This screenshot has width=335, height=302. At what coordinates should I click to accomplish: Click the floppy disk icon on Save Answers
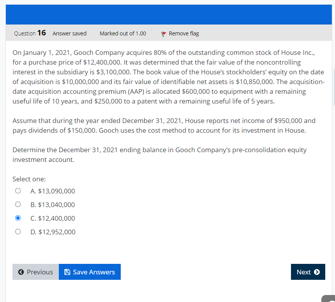tap(67, 272)
